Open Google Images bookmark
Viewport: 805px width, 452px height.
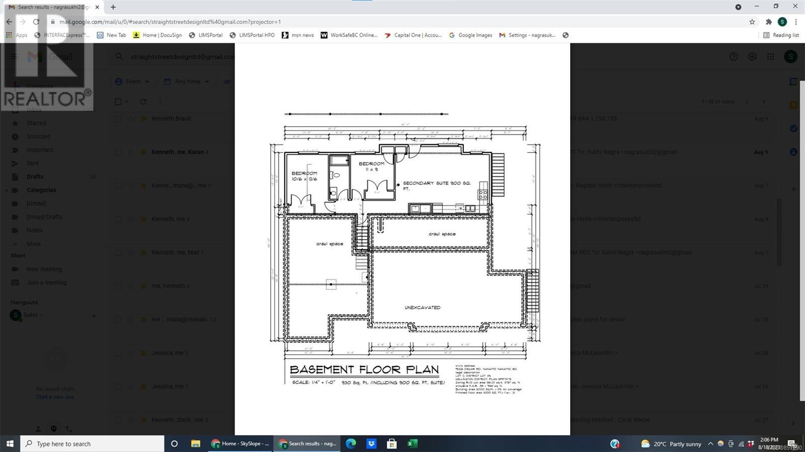(470, 35)
